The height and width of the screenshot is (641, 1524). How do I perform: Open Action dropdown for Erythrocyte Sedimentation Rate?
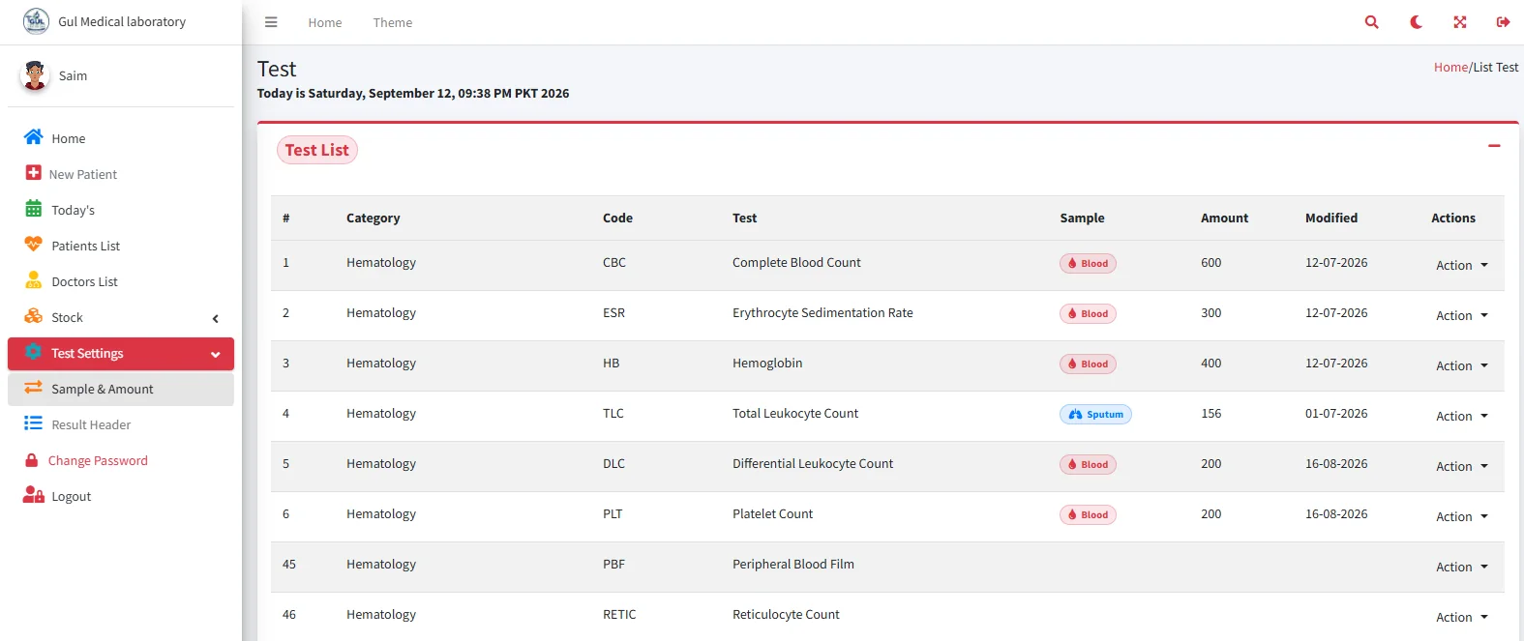[1461, 315]
